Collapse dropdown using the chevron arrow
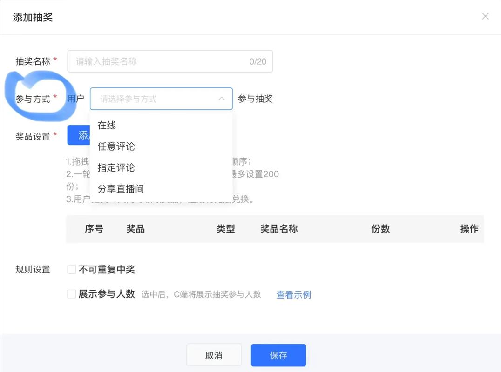501x372 pixels. click(x=222, y=99)
